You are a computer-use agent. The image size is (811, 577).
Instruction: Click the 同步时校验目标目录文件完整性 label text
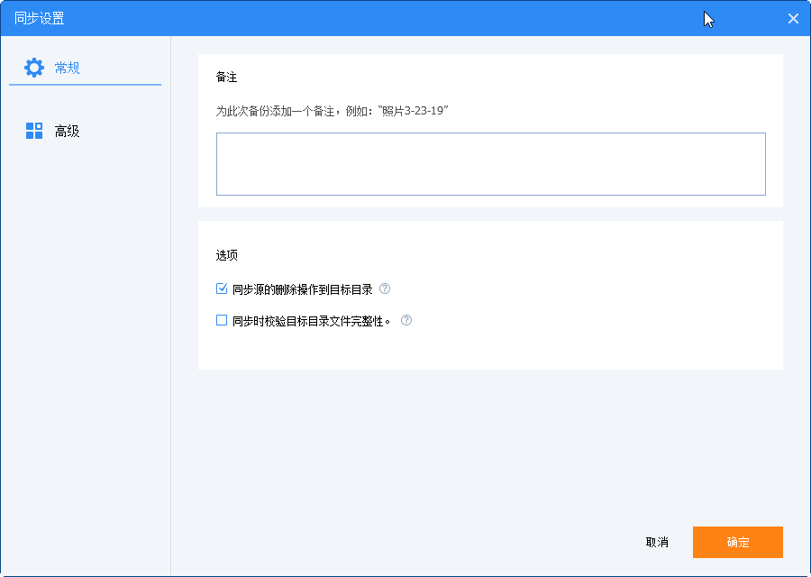pos(312,320)
